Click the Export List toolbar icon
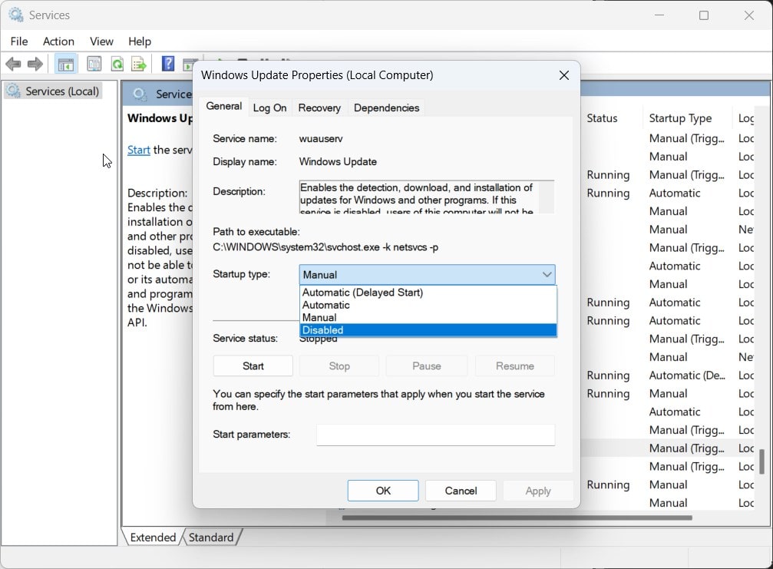Image resolution: width=773 pixels, height=569 pixels. (139, 64)
